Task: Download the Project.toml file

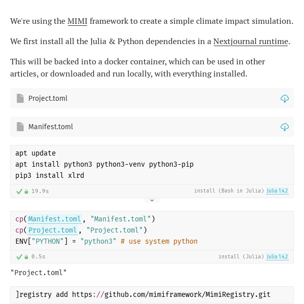Action: pos(284,99)
